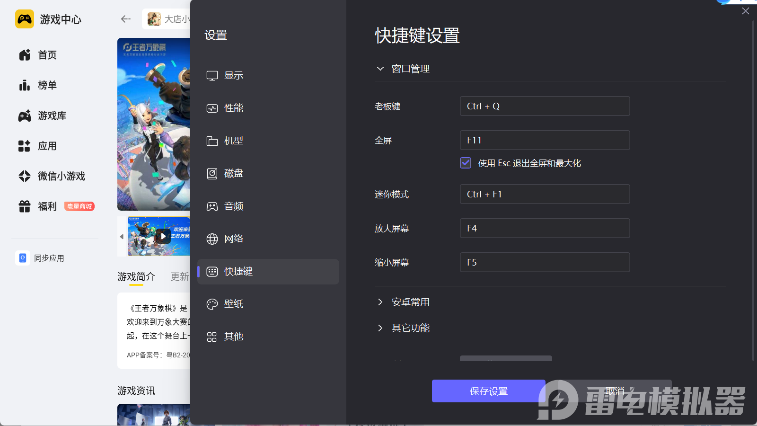Viewport: 757px width, 426px height.
Task: Open the 游戏库 game library icon
Action: tap(25, 115)
